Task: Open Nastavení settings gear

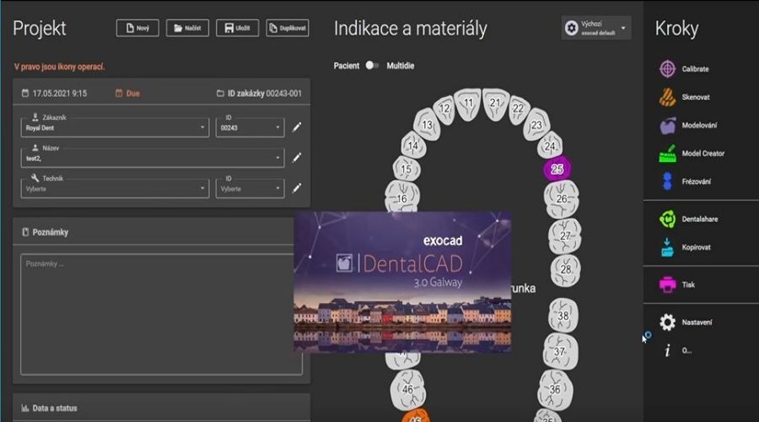Action: pos(667,322)
